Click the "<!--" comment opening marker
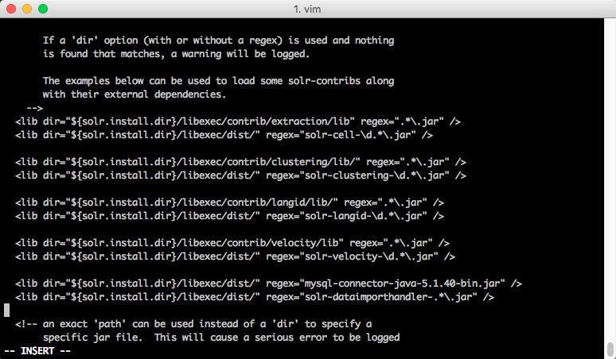 [x=26, y=324]
